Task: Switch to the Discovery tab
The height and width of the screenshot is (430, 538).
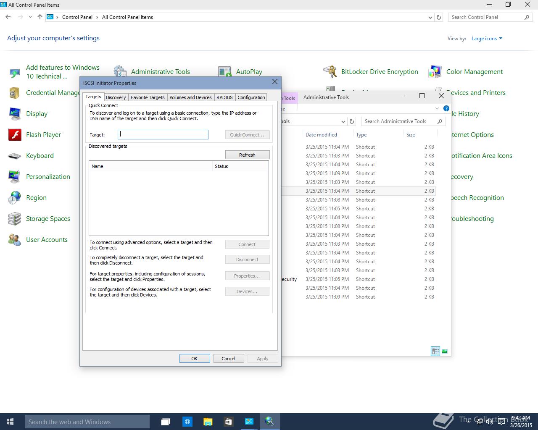Action: [x=116, y=97]
